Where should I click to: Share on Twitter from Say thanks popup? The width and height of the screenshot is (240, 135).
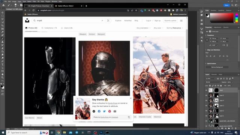[x=104, y=111]
